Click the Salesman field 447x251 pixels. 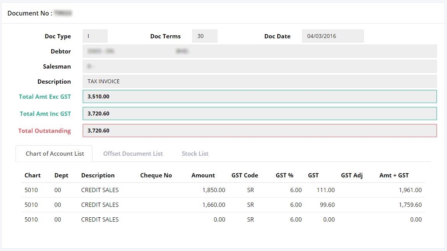259,66
